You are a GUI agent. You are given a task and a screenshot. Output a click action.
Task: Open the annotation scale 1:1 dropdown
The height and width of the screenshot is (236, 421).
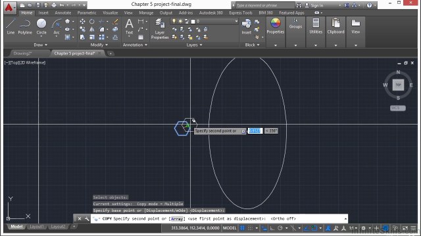353,228
